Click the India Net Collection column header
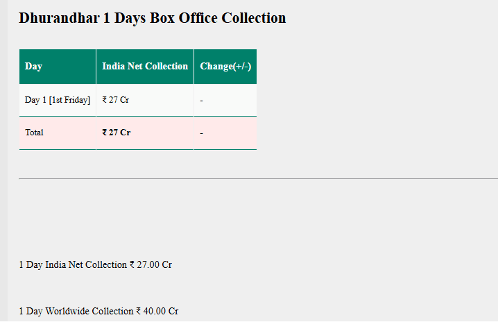 (145, 67)
